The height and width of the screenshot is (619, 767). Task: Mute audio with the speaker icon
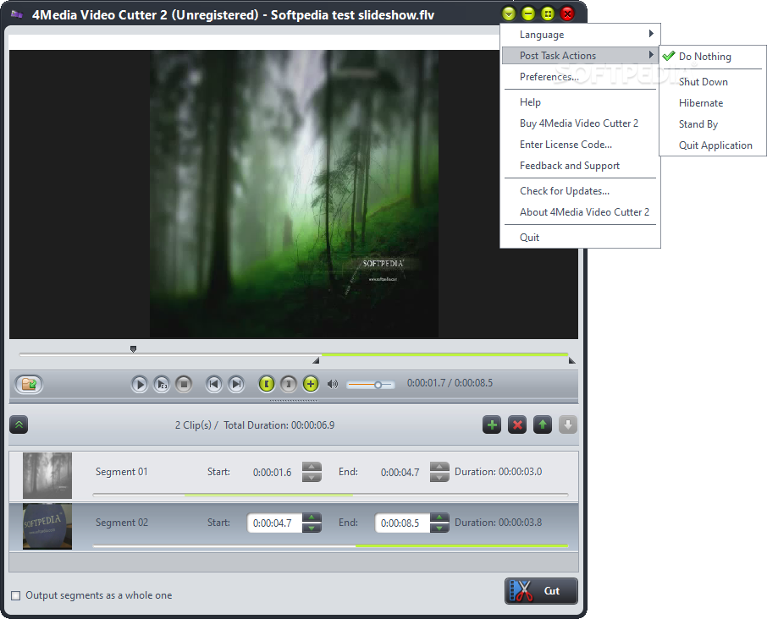tap(333, 384)
